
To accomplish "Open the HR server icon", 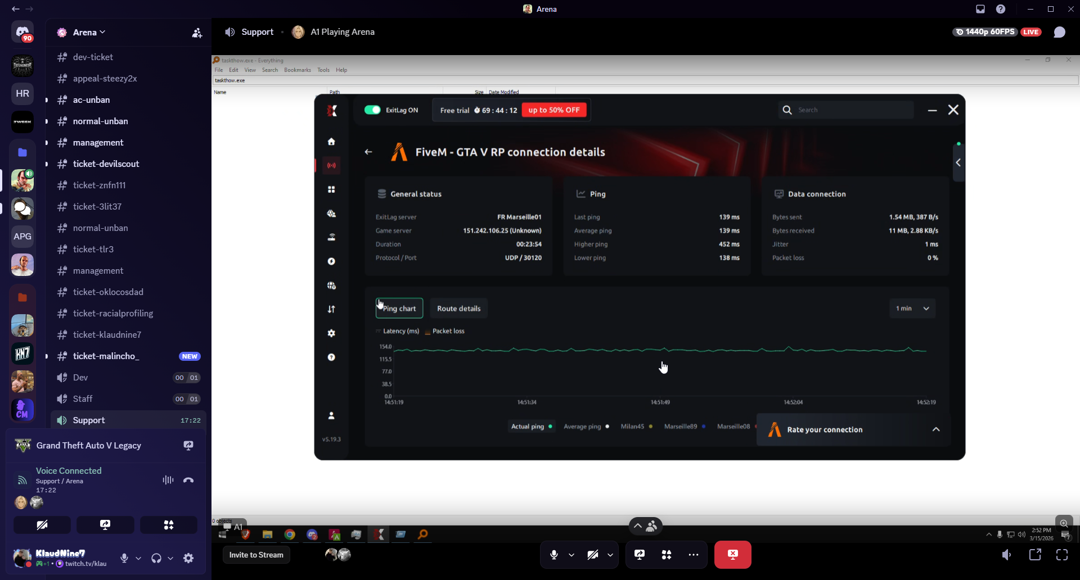I will 22,93.
